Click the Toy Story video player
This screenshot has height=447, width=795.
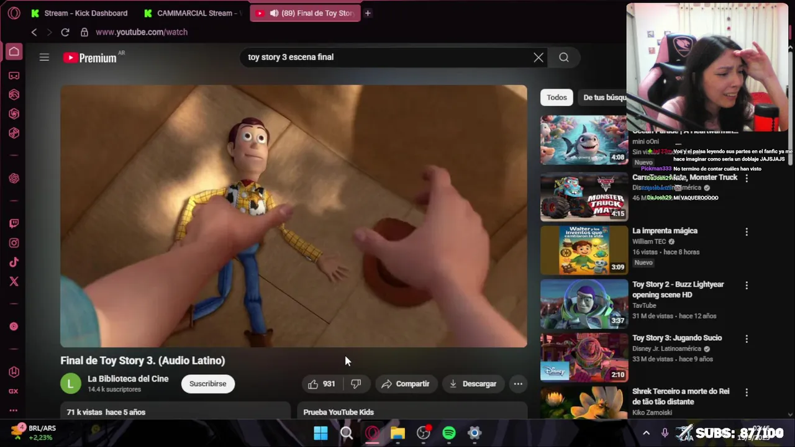pos(294,216)
